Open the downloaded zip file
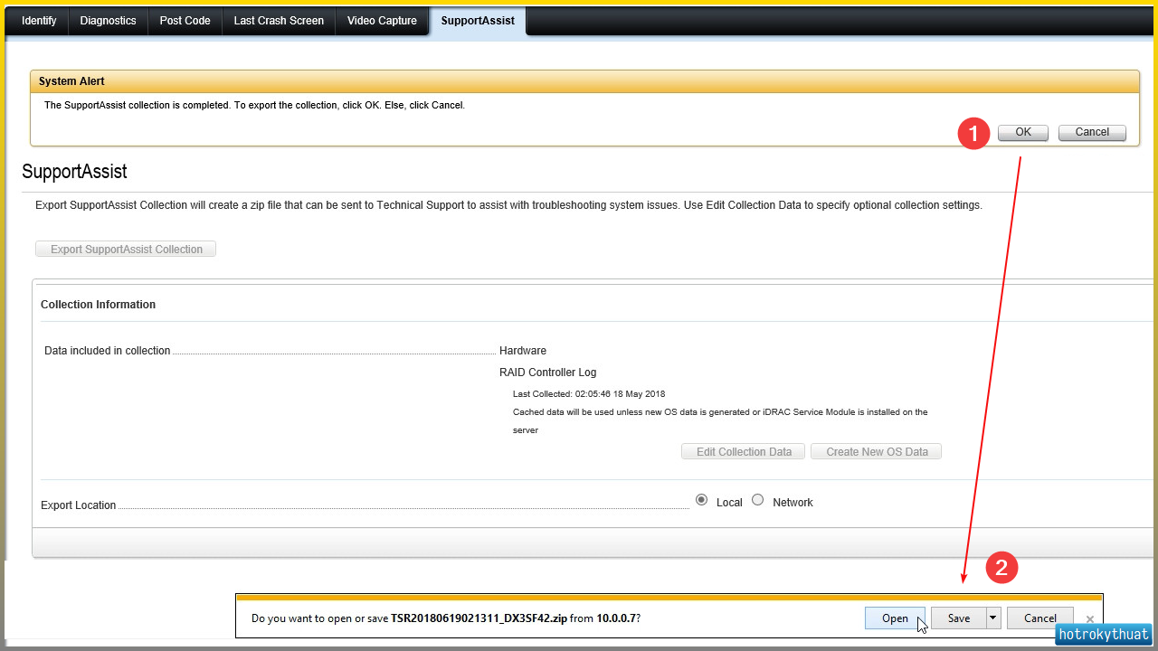The height and width of the screenshot is (651, 1158). click(895, 618)
